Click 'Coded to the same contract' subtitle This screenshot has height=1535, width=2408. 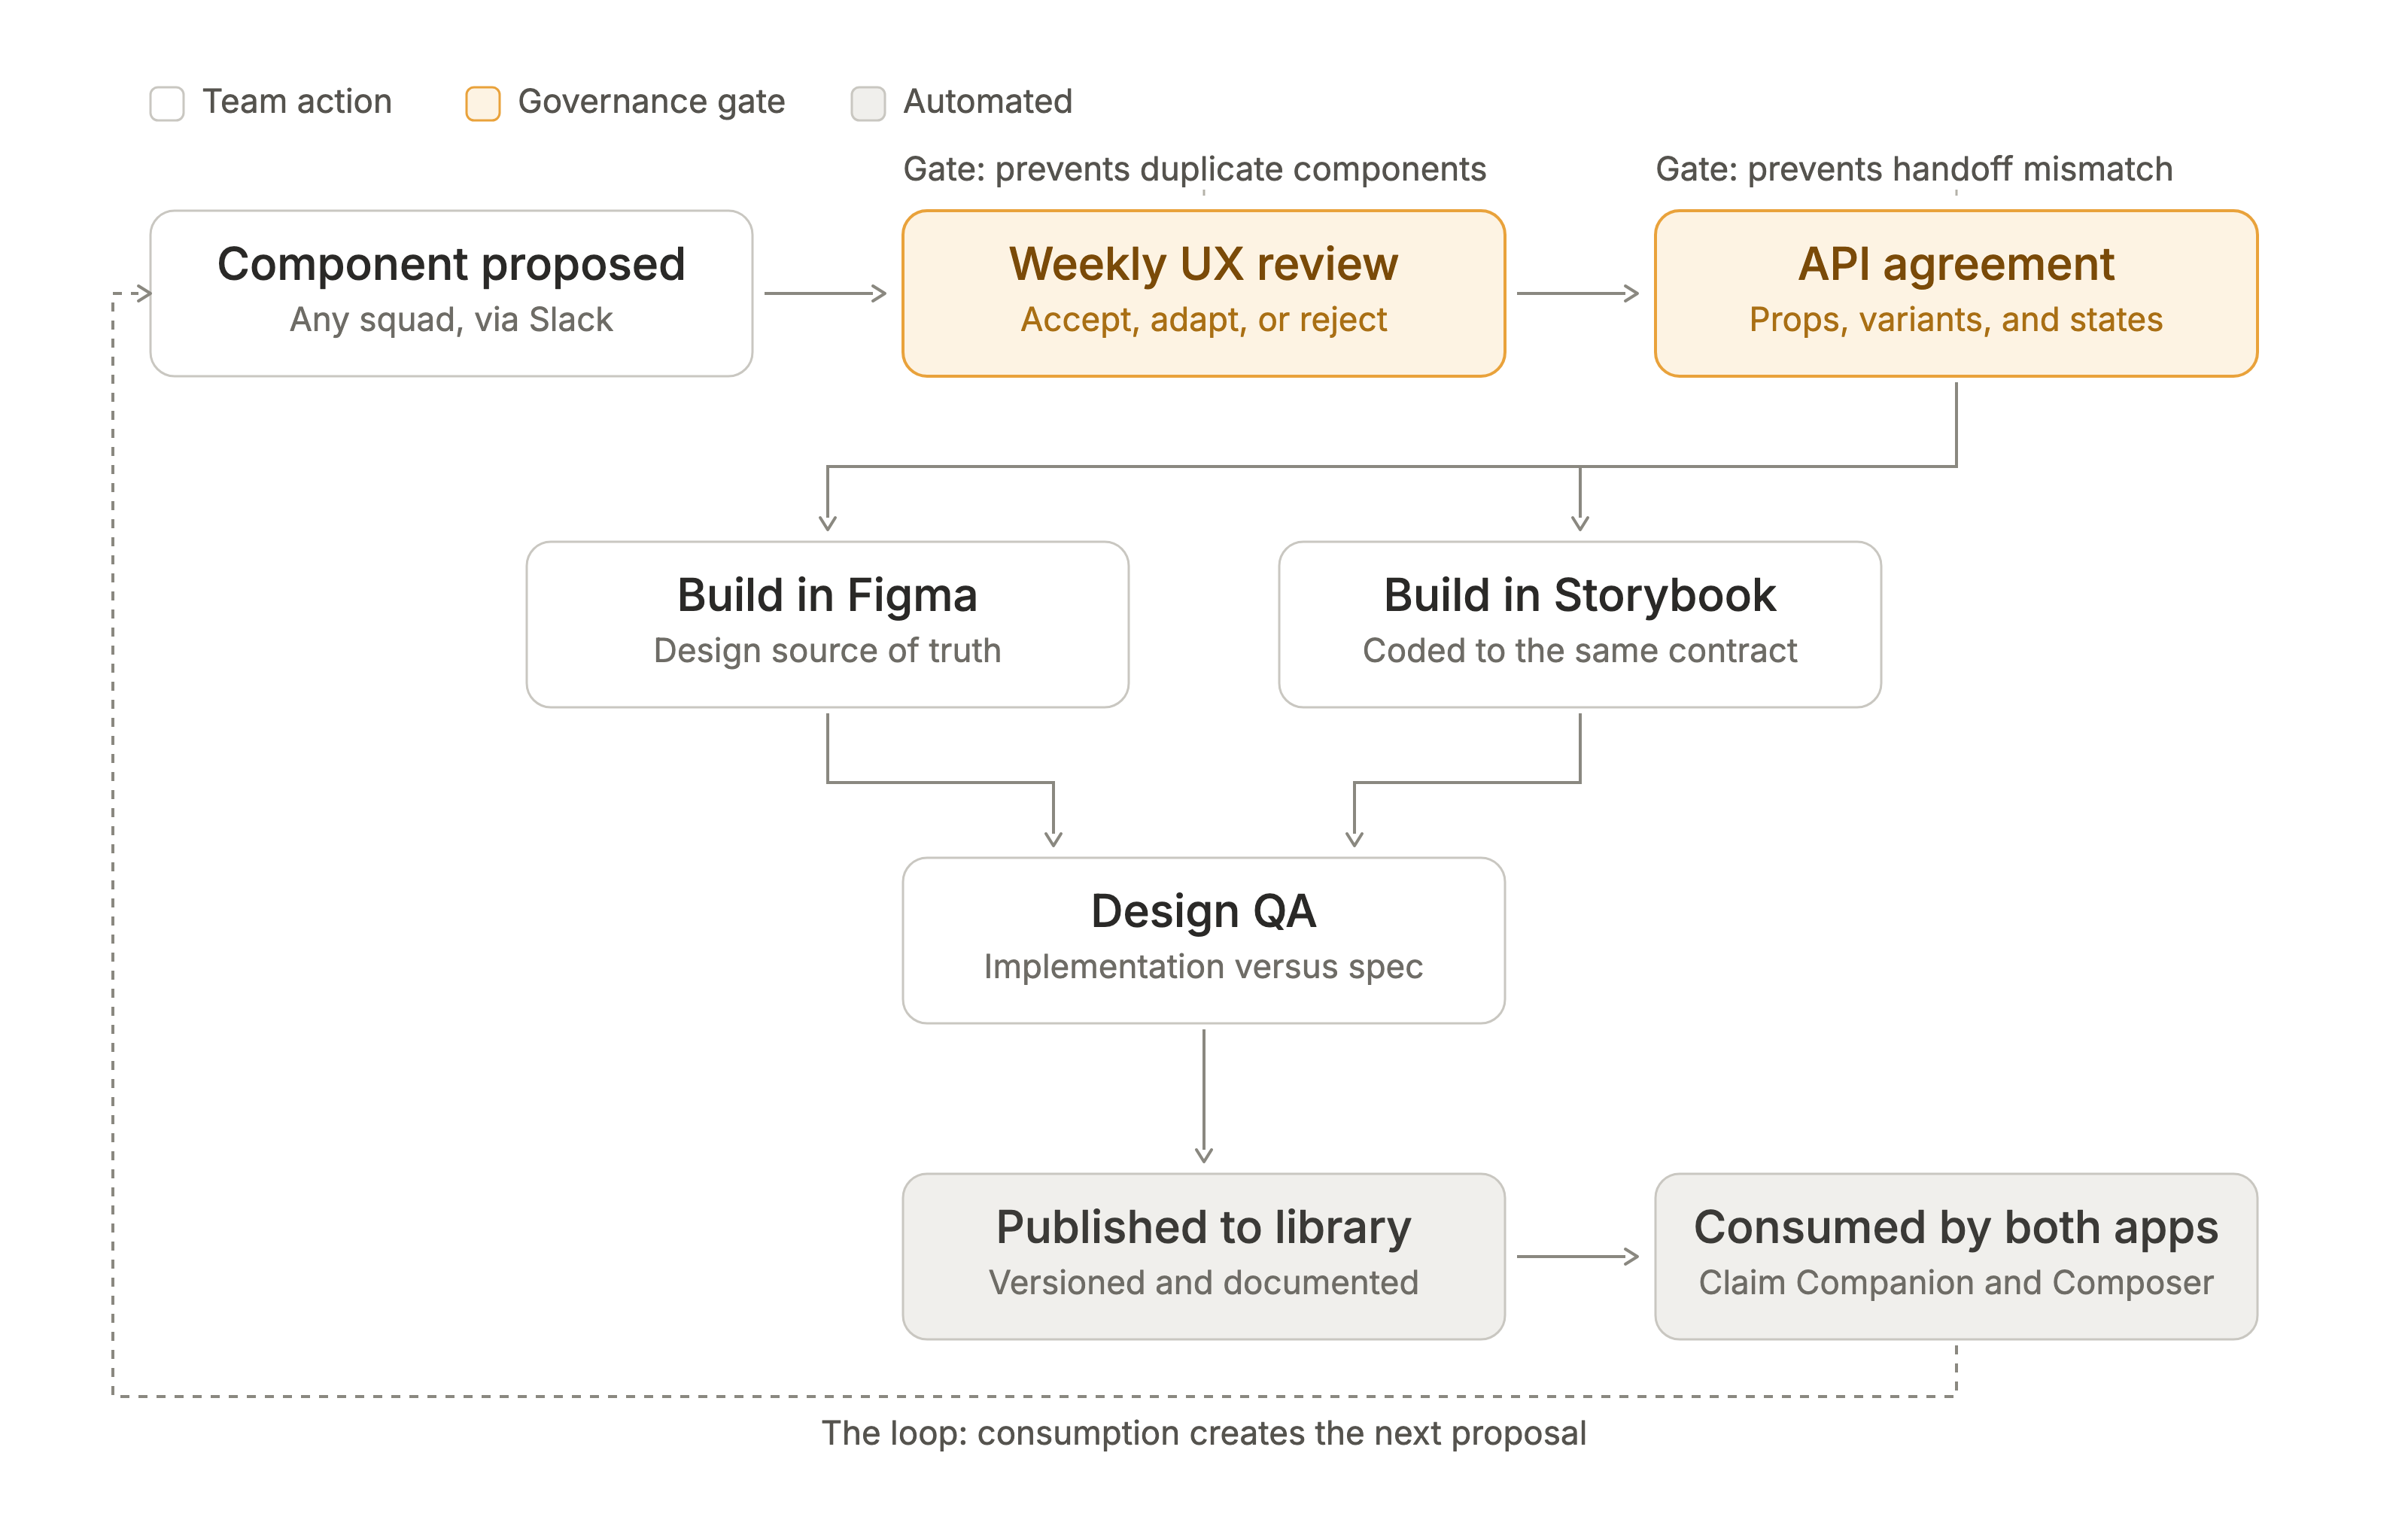coord(1580,651)
